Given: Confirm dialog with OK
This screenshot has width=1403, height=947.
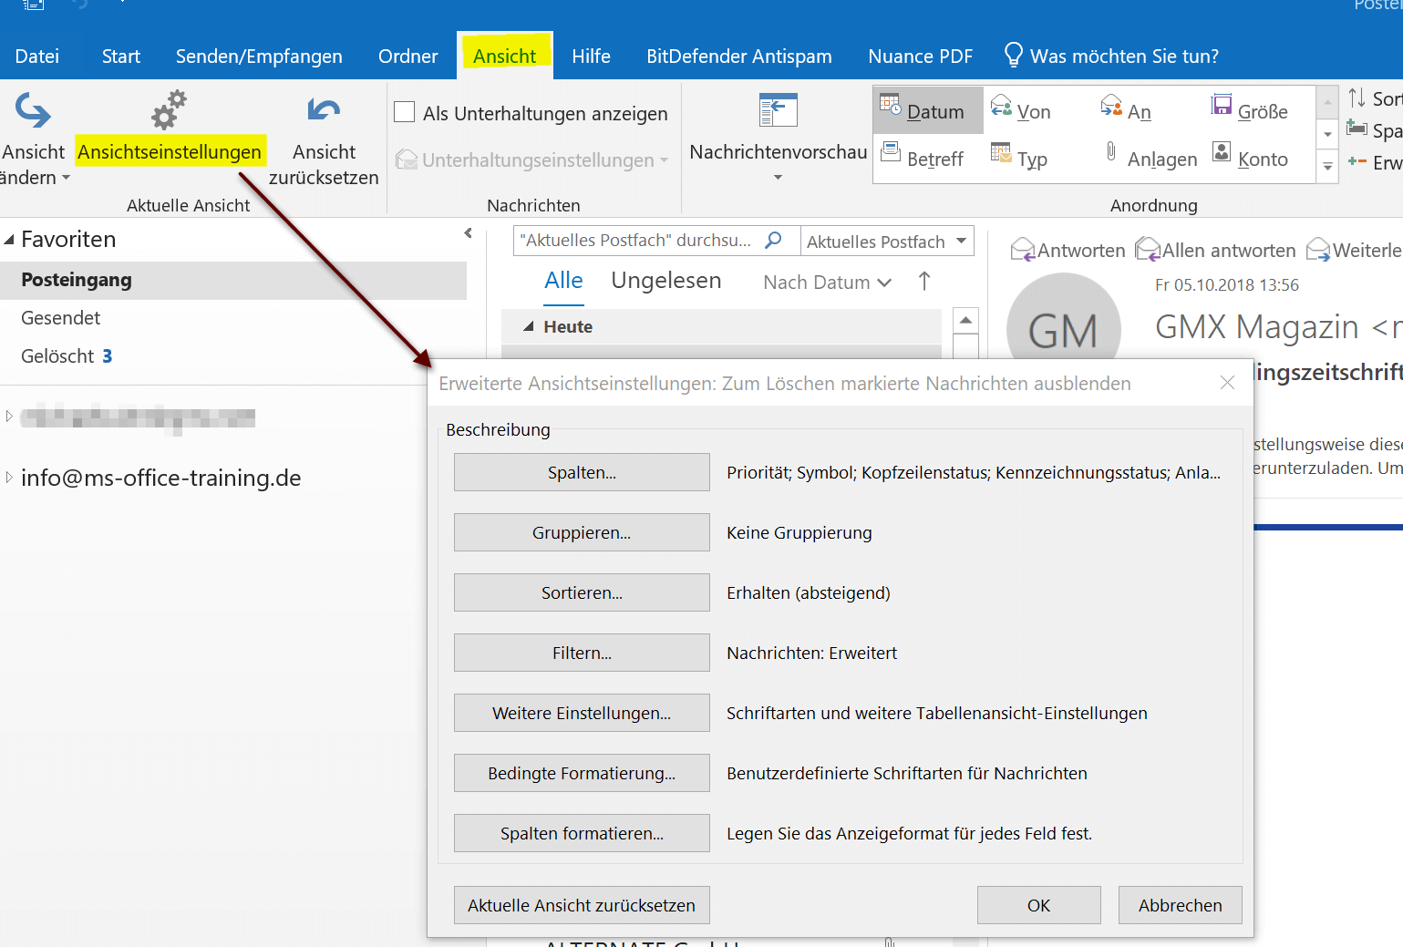Looking at the screenshot, I should (x=1038, y=905).
